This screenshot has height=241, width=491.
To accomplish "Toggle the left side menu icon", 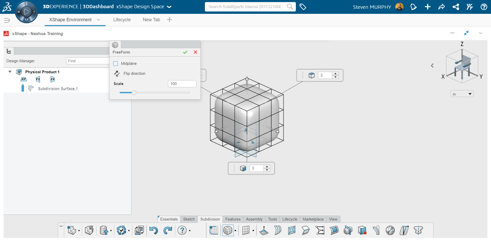I will click(7, 20).
